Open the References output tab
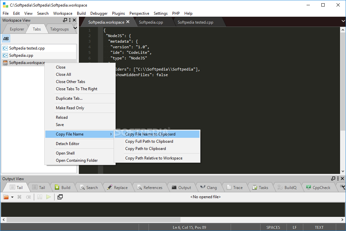Image resolution: width=346 pixels, height=231 pixels. pyautogui.click(x=150, y=188)
